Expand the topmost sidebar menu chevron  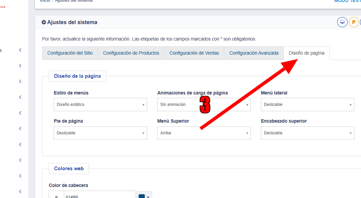click(20, 50)
